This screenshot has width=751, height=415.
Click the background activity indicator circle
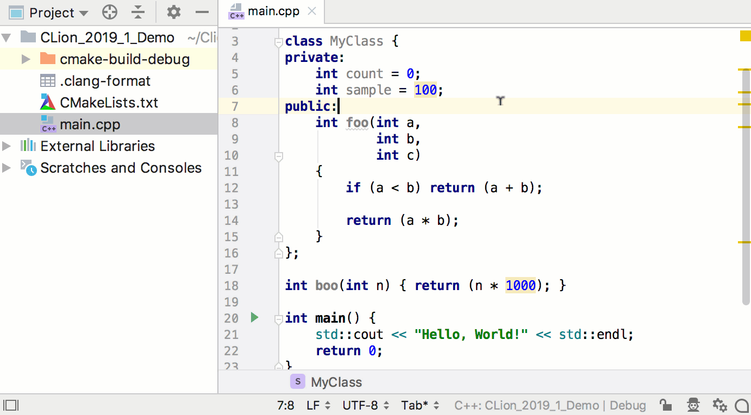pos(742,405)
